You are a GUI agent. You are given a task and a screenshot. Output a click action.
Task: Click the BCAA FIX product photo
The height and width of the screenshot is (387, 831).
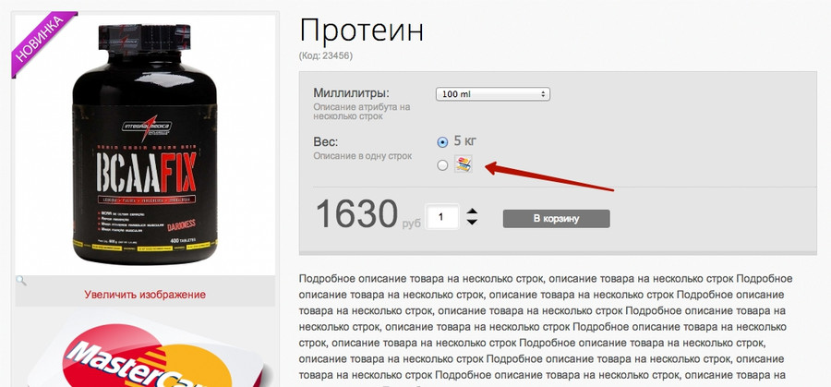click(145, 144)
